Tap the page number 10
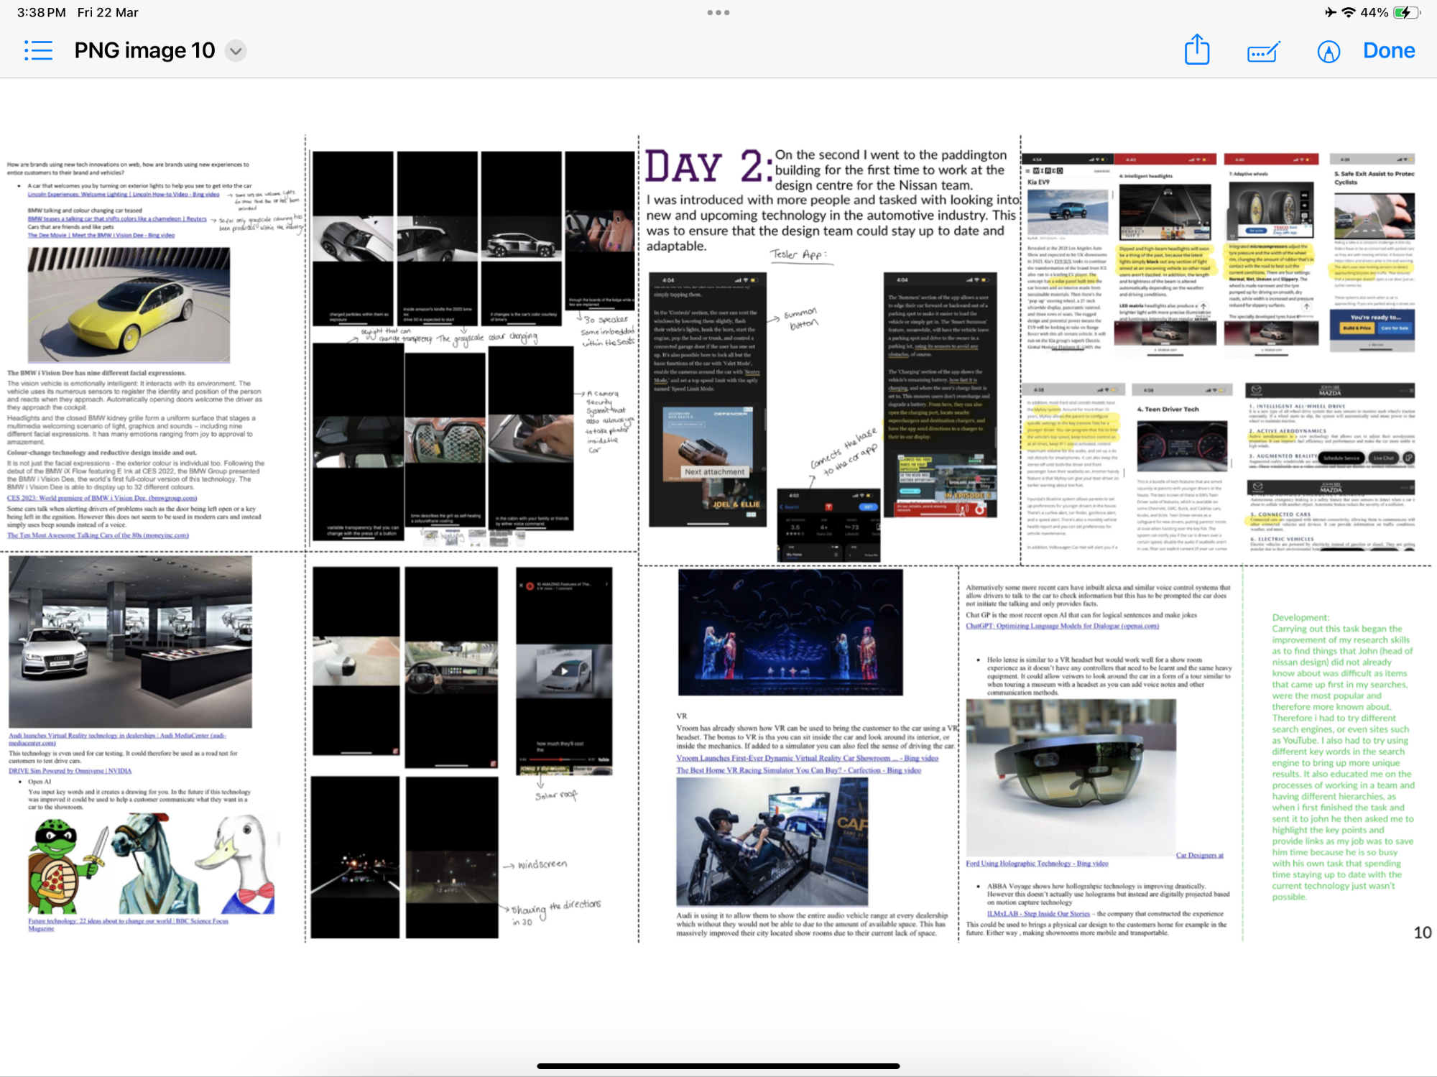Image resolution: width=1437 pixels, height=1077 pixels. [x=1422, y=933]
